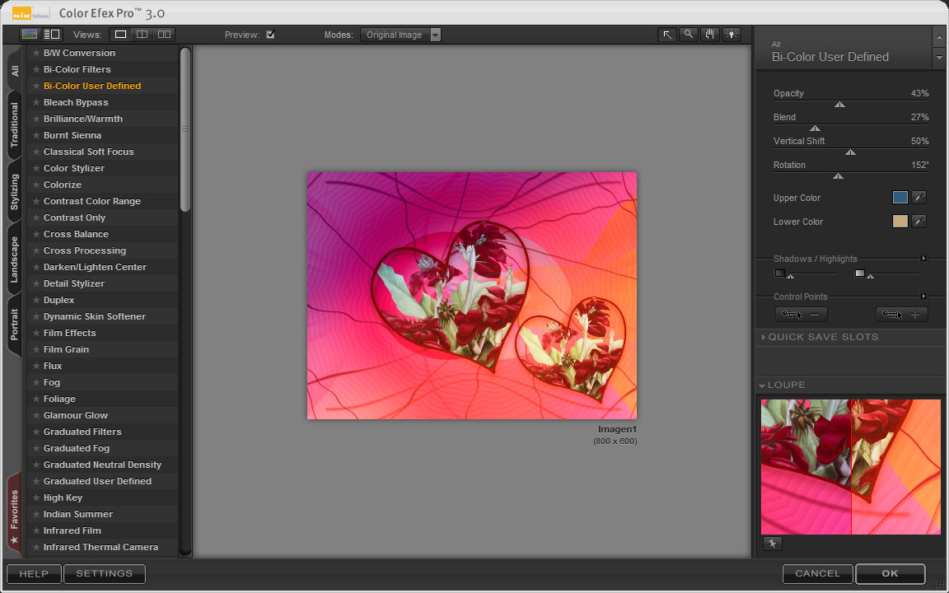This screenshot has height=593, width=949.
Task: Click the filter list scrollbar
Action: tap(185, 129)
